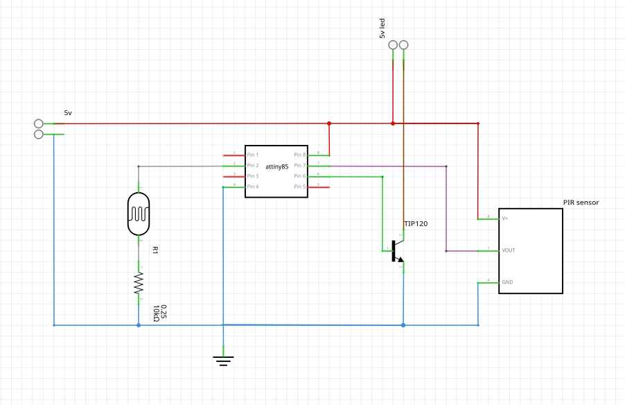
Task: Click the top terminal of the 5v connector
Action: click(x=39, y=123)
